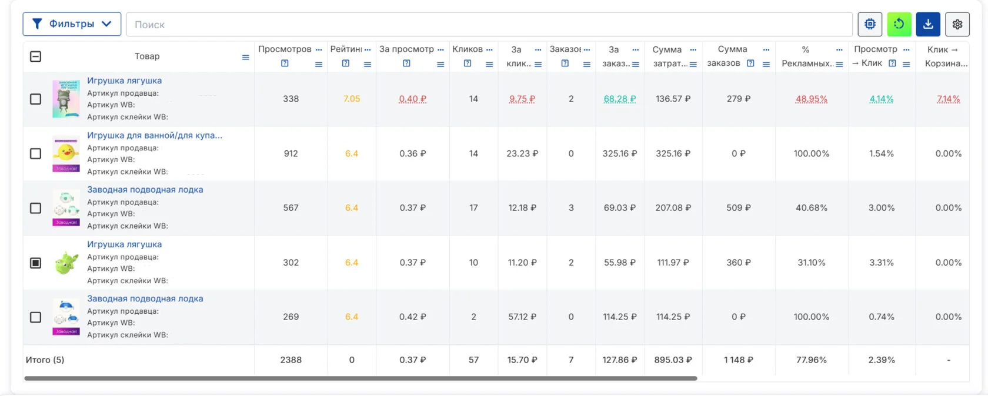Click help icon under За просмотр header
The height and width of the screenshot is (396, 988).
406,63
